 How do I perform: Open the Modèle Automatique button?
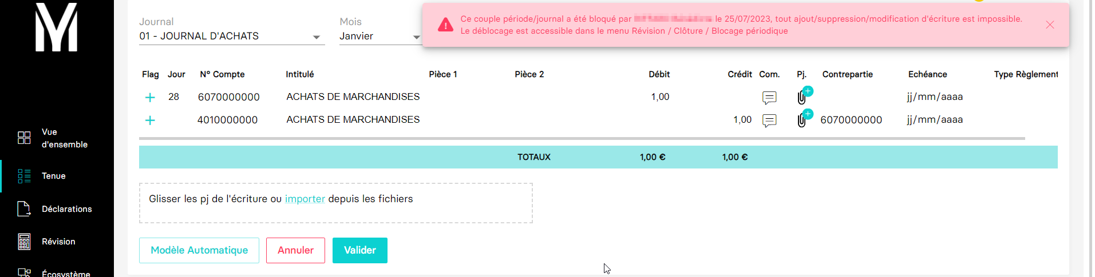pyautogui.click(x=199, y=250)
